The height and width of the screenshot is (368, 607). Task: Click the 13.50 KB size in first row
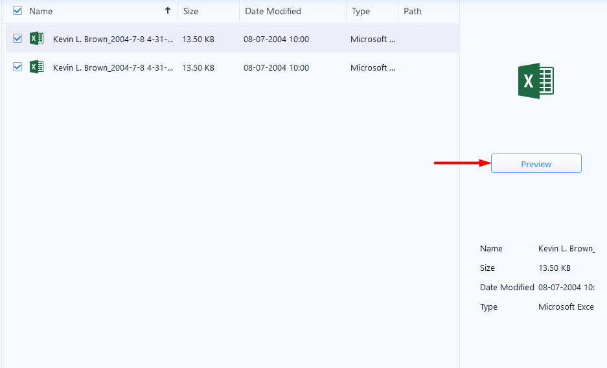(198, 39)
